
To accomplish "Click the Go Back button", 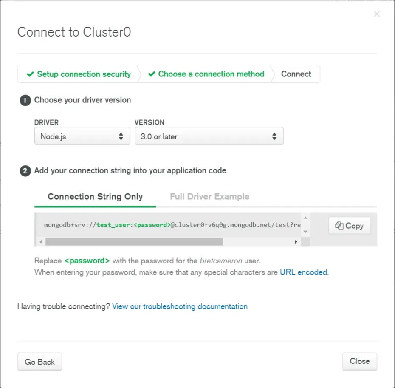I will click(39, 362).
